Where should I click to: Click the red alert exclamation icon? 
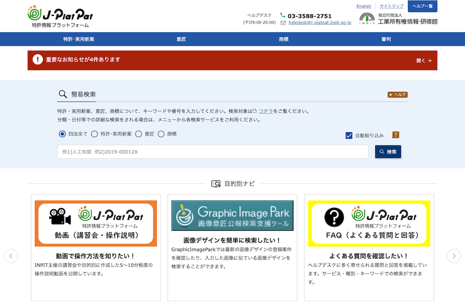[37, 60]
